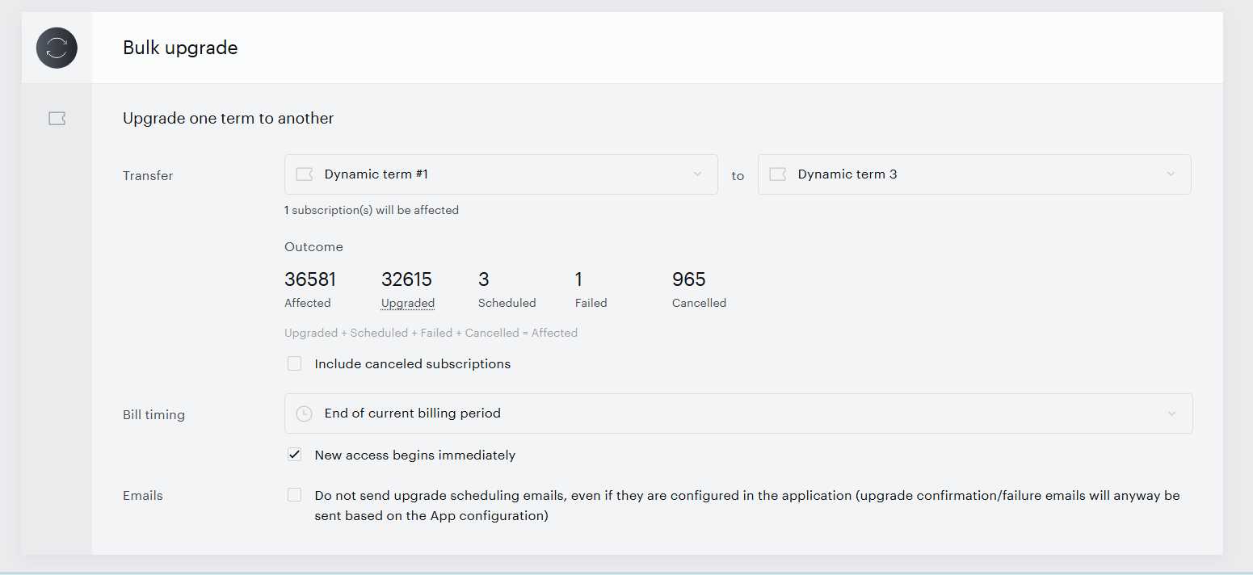
Task: Click the Failed label under the count
Action: pos(591,303)
